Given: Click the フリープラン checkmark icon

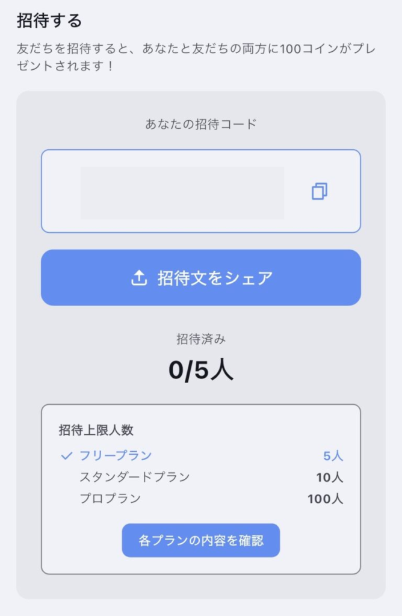Looking at the screenshot, I should [x=67, y=456].
